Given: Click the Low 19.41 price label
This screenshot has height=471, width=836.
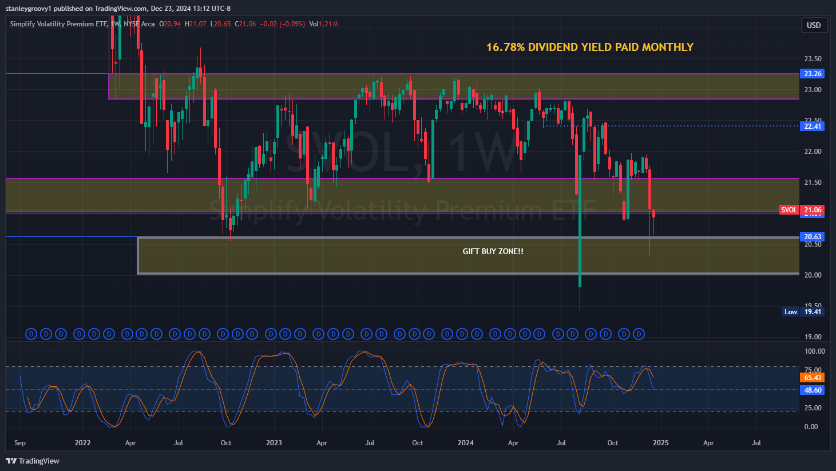Looking at the screenshot, I should tap(803, 312).
